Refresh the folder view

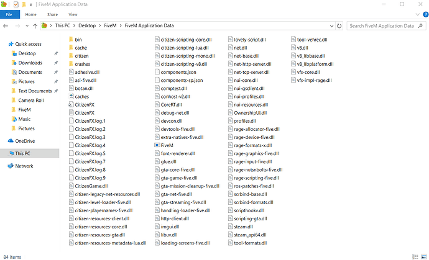pos(339,26)
